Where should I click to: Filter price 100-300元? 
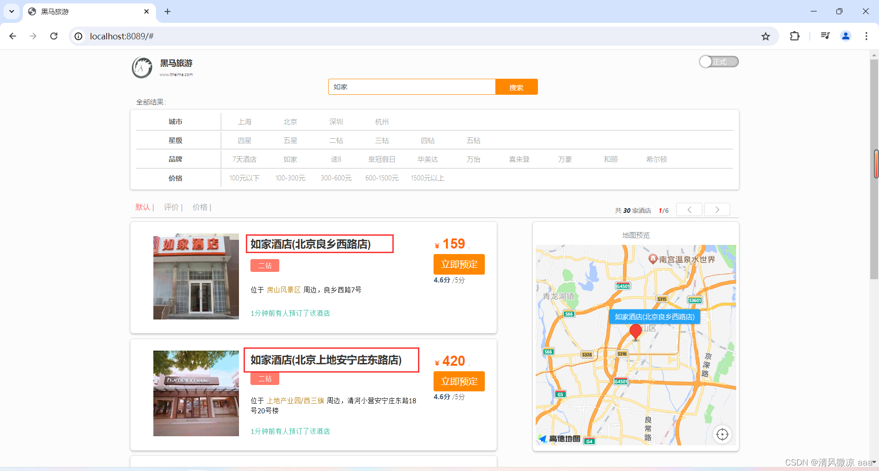tap(290, 178)
